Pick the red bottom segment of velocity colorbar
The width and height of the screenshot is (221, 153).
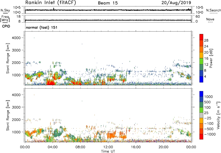click(201, 137)
